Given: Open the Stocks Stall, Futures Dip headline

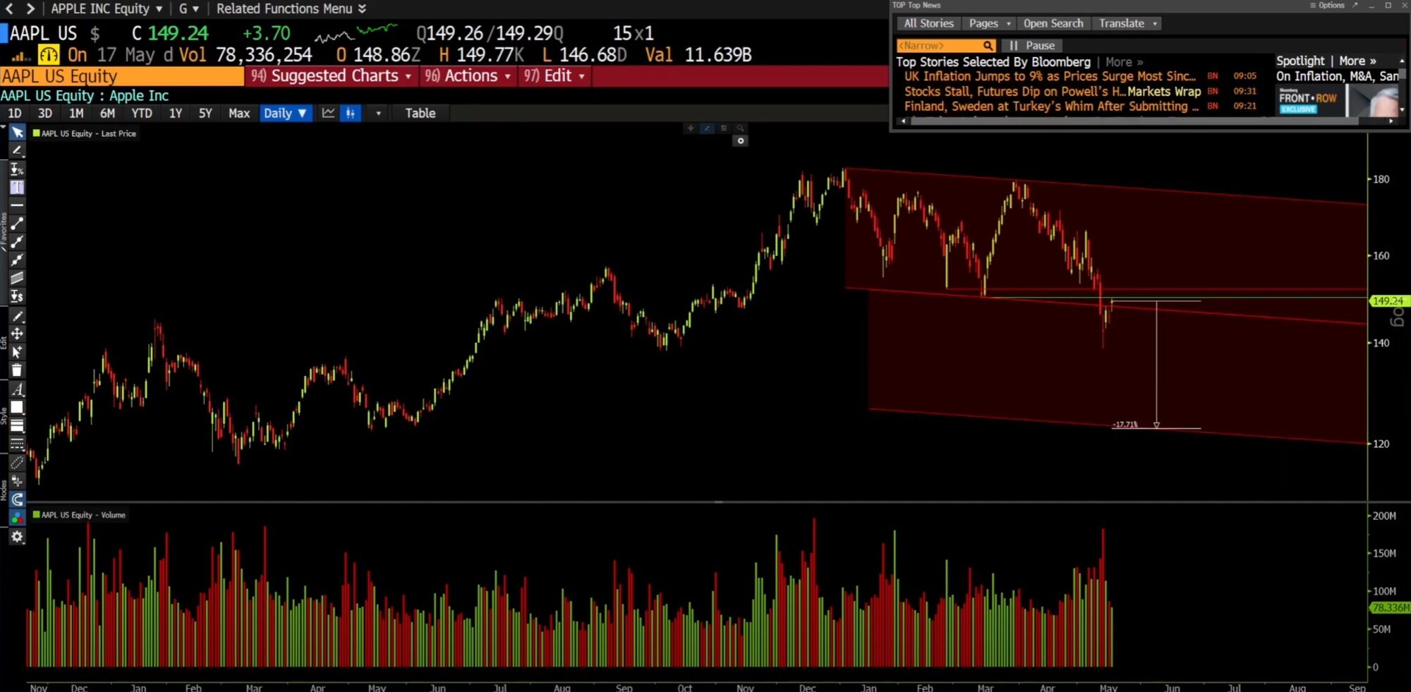Looking at the screenshot, I should pos(1053,91).
